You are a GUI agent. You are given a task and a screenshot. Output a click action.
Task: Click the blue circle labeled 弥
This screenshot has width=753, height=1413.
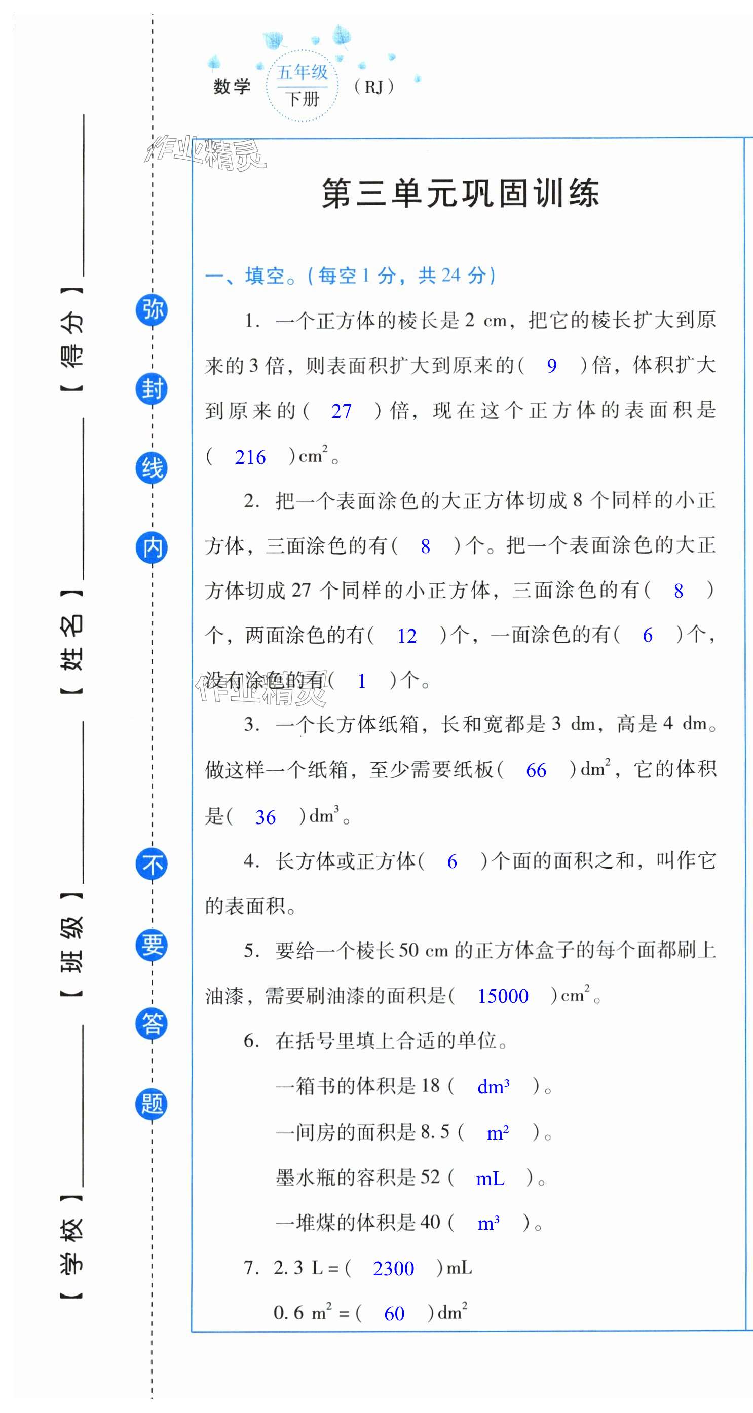(152, 310)
